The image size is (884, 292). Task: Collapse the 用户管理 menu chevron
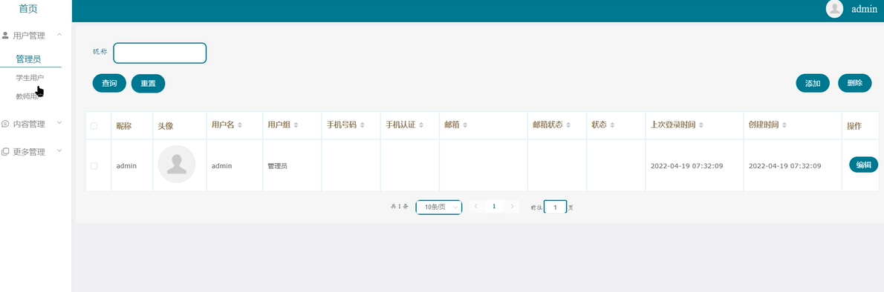coord(59,36)
